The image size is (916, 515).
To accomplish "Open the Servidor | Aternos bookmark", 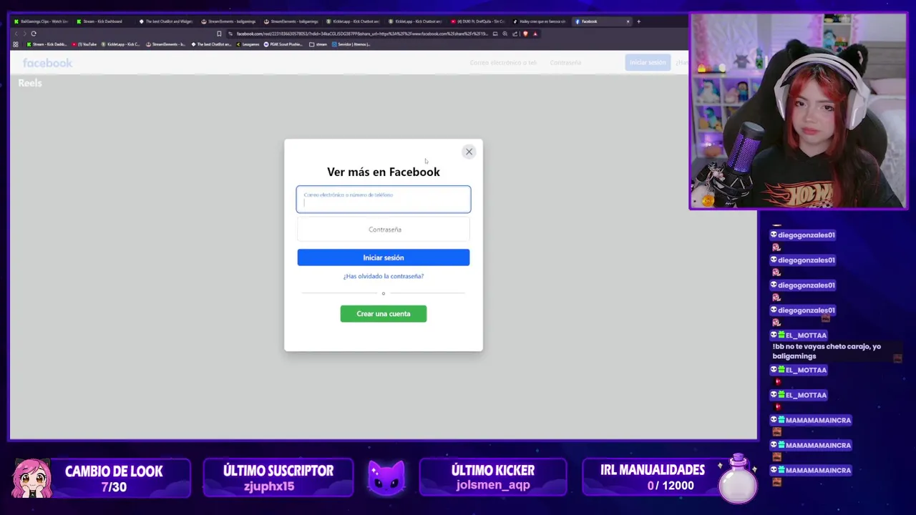I will [x=351, y=44].
